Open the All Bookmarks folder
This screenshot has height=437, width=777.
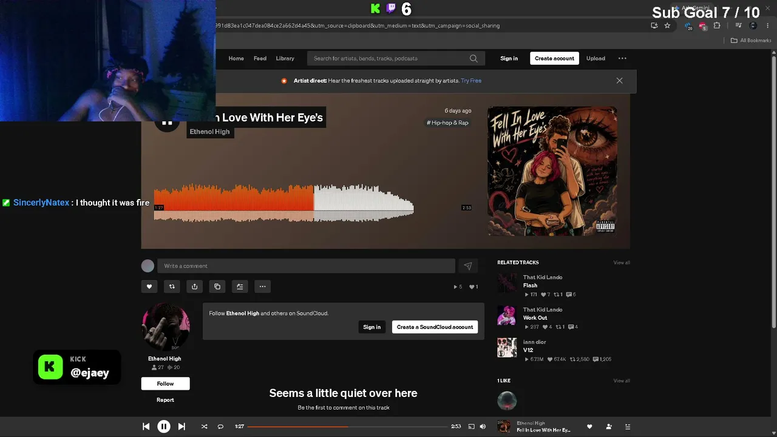[751, 41]
